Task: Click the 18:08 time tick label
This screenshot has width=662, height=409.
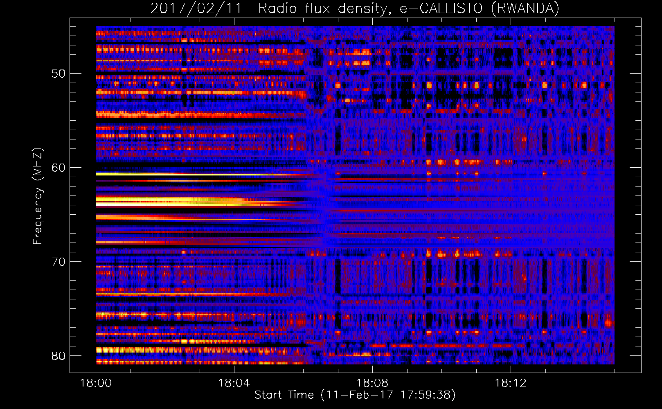Action: point(372,383)
